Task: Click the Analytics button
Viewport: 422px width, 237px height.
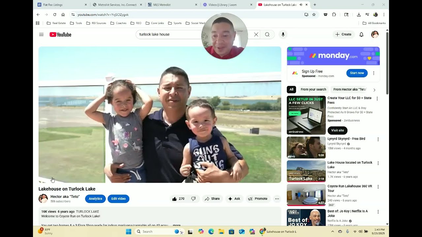Action: click(x=95, y=199)
